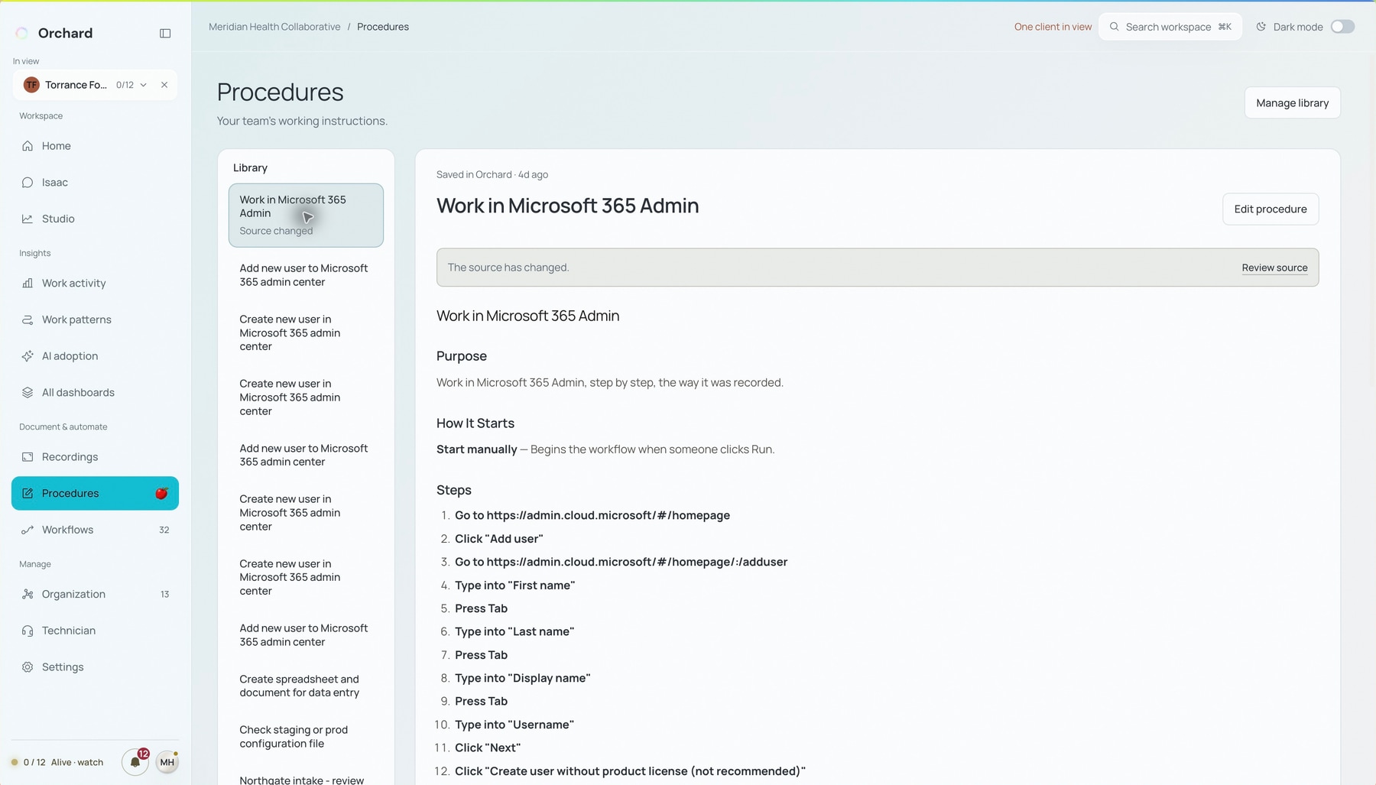The width and height of the screenshot is (1376, 785).
Task: Remove Torrance client from view
Action: pyautogui.click(x=164, y=85)
